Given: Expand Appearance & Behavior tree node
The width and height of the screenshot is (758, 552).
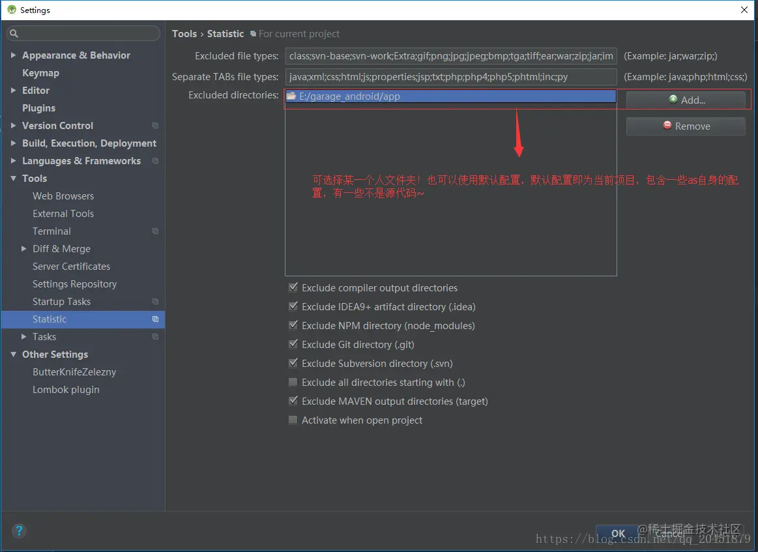Looking at the screenshot, I should coord(13,55).
